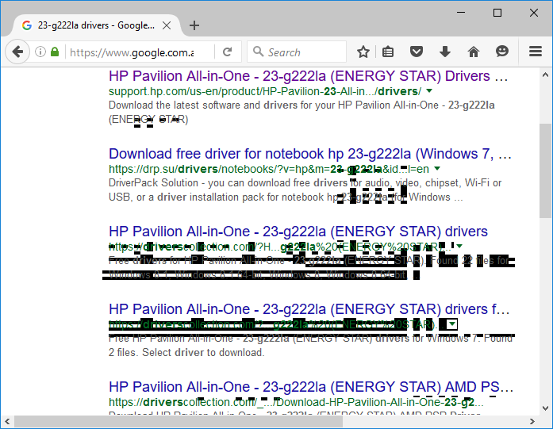Click the https://drp.su/drivers green URL text
This screenshot has width=553, height=429.
tap(269, 169)
